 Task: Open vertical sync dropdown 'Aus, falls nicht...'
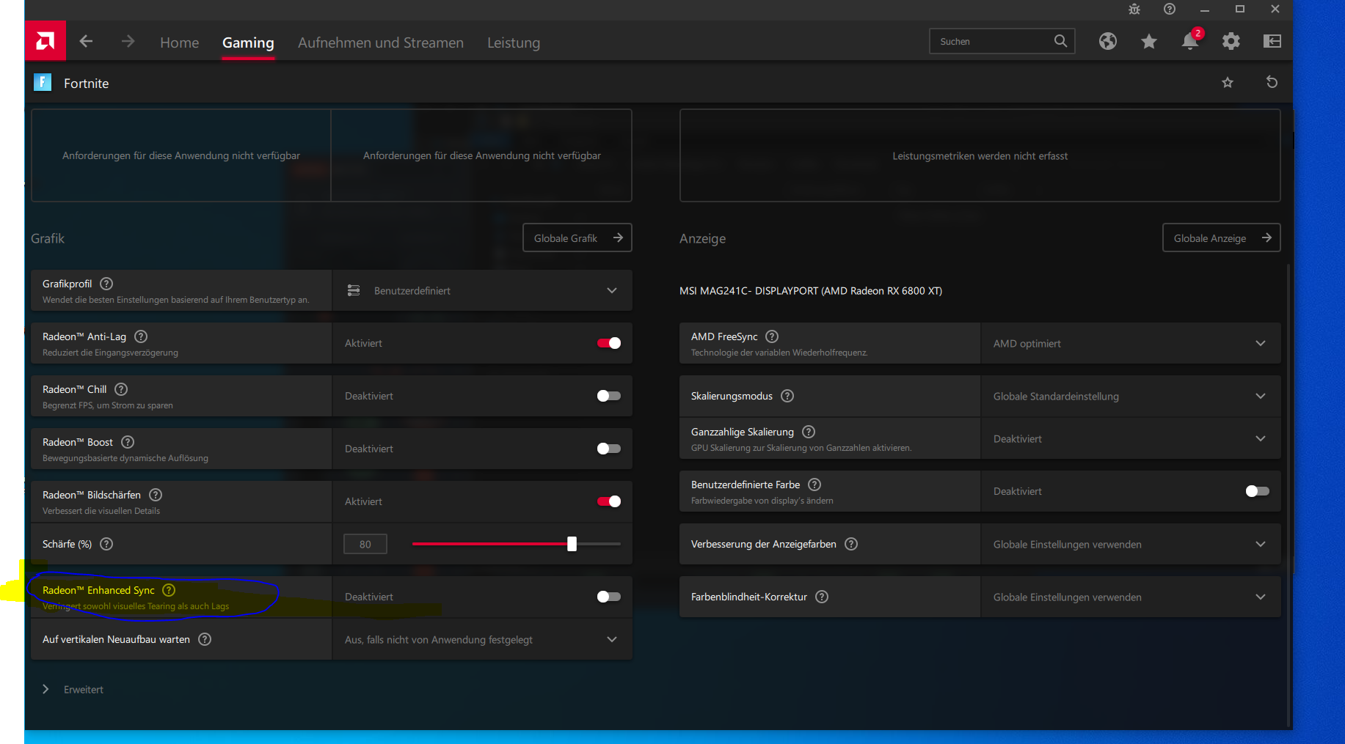(482, 639)
